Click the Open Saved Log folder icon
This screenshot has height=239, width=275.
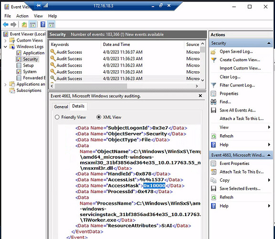[213, 52]
